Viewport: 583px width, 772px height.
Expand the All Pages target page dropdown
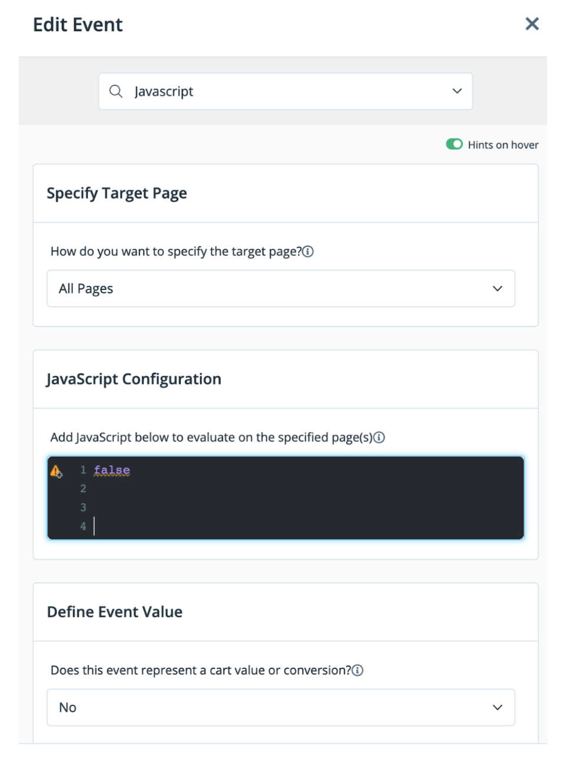[280, 289]
